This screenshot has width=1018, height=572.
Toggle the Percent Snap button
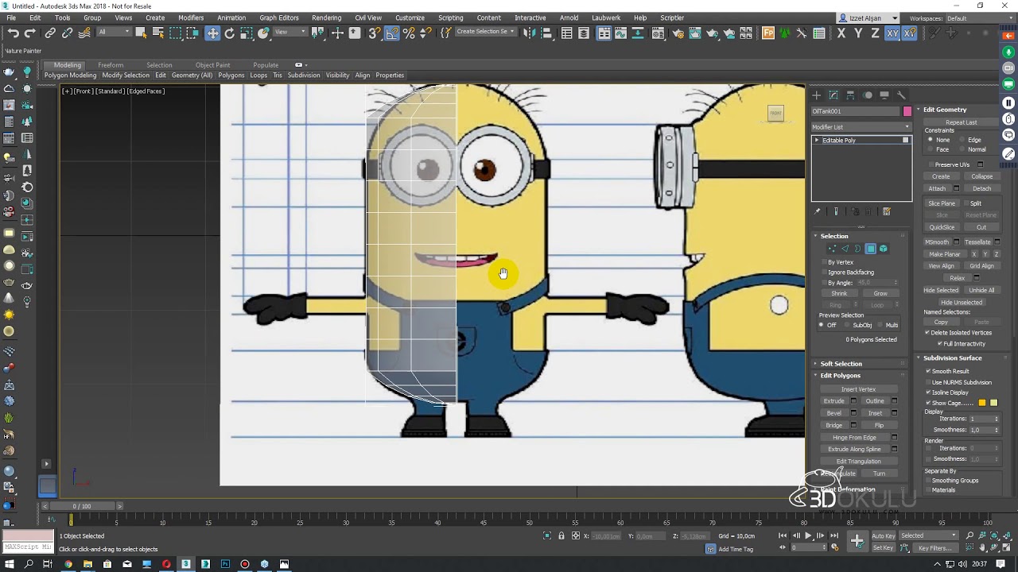click(409, 33)
